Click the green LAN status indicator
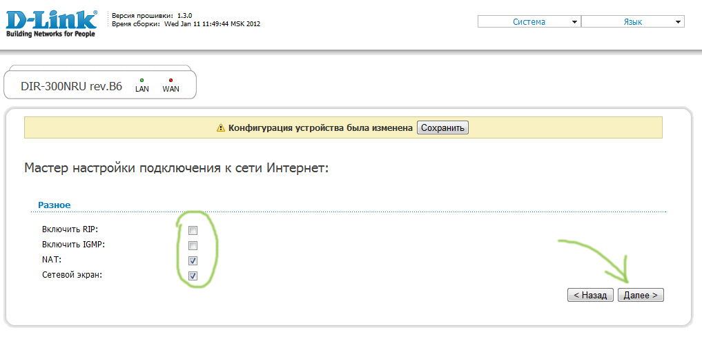 (x=142, y=81)
